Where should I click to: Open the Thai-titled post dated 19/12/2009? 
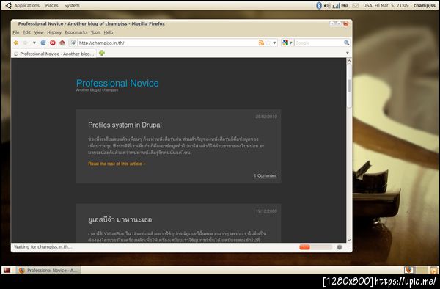pyautogui.click(x=120, y=219)
